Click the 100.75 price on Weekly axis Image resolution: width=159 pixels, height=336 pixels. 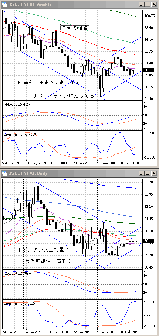click(150, 16)
